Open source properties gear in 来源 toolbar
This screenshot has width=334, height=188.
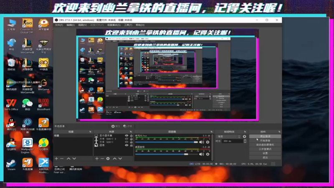[108, 159]
